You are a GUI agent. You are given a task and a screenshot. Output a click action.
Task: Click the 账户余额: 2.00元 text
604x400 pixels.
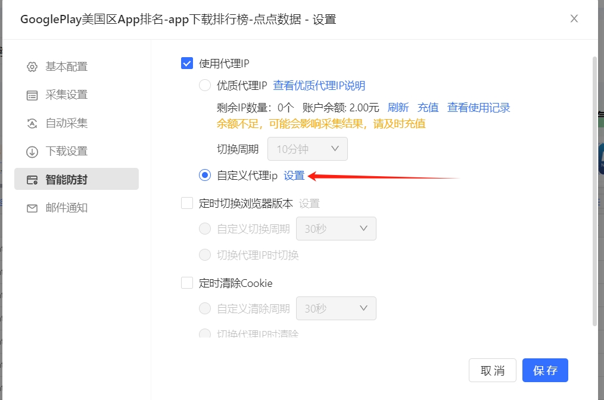341,107
